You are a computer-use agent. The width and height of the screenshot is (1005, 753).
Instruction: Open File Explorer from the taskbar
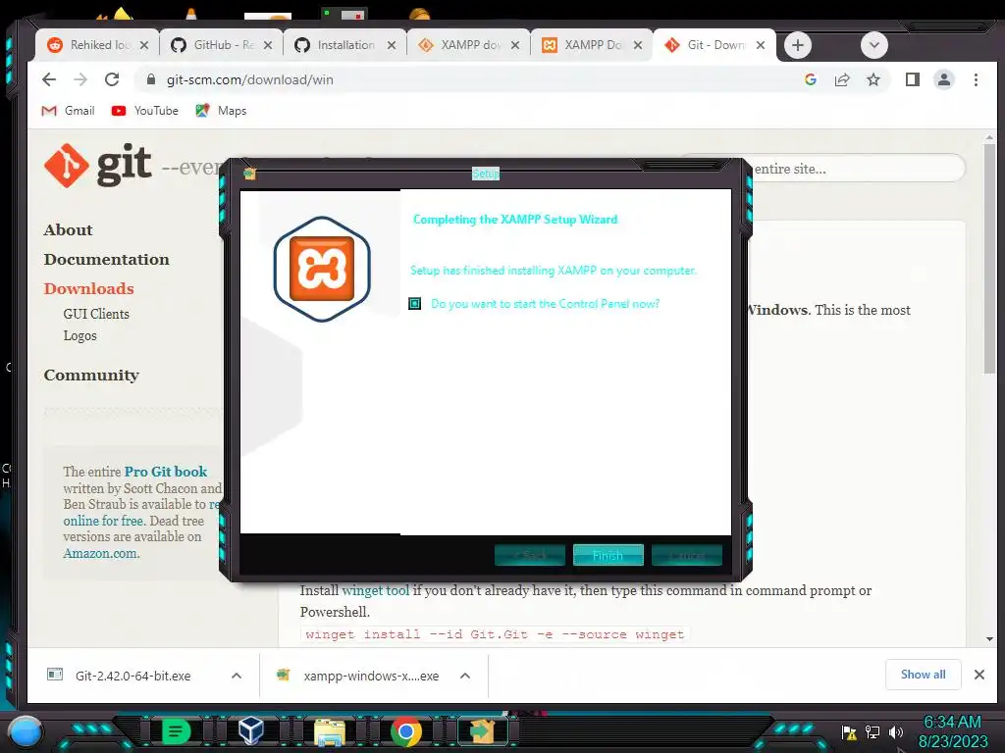tap(329, 731)
